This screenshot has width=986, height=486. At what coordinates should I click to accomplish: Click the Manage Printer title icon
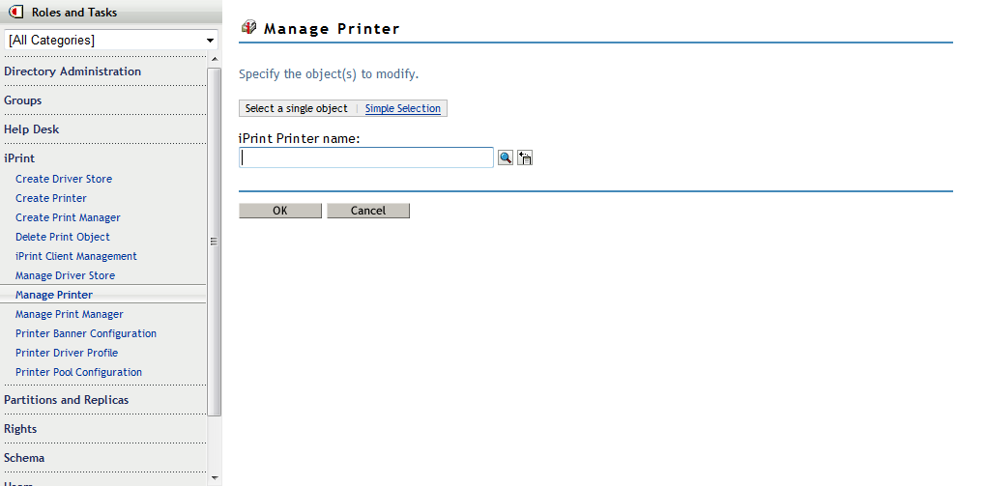click(x=249, y=27)
